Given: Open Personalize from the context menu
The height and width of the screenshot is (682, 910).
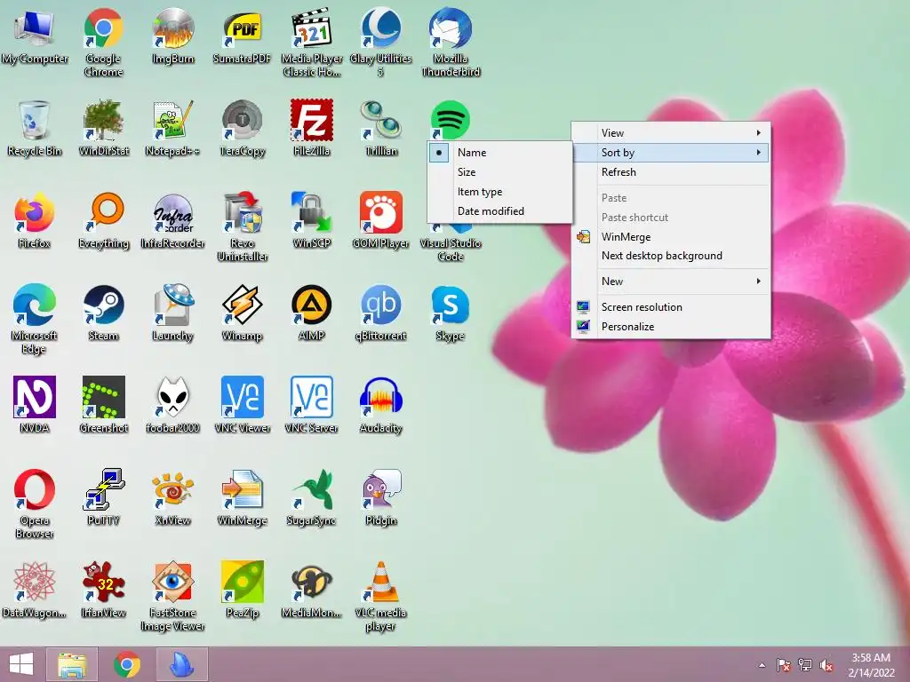Looking at the screenshot, I should [x=671, y=327].
